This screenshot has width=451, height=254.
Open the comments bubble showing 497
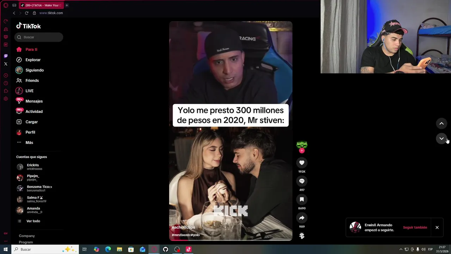click(302, 181)
